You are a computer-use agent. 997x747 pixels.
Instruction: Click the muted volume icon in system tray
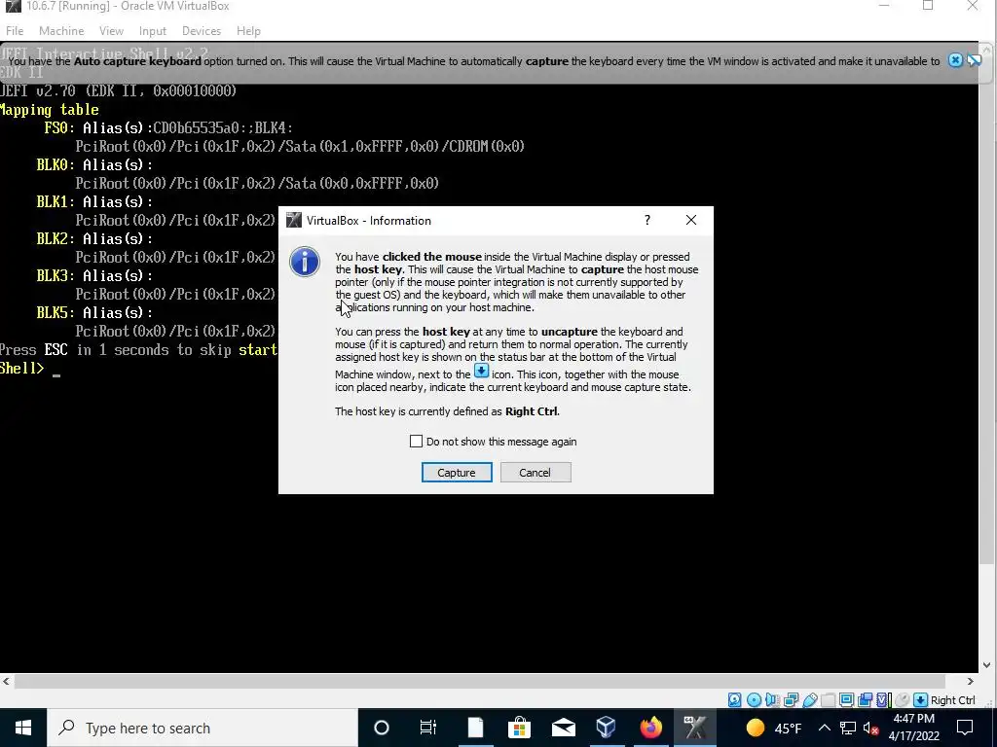point(871,728)
